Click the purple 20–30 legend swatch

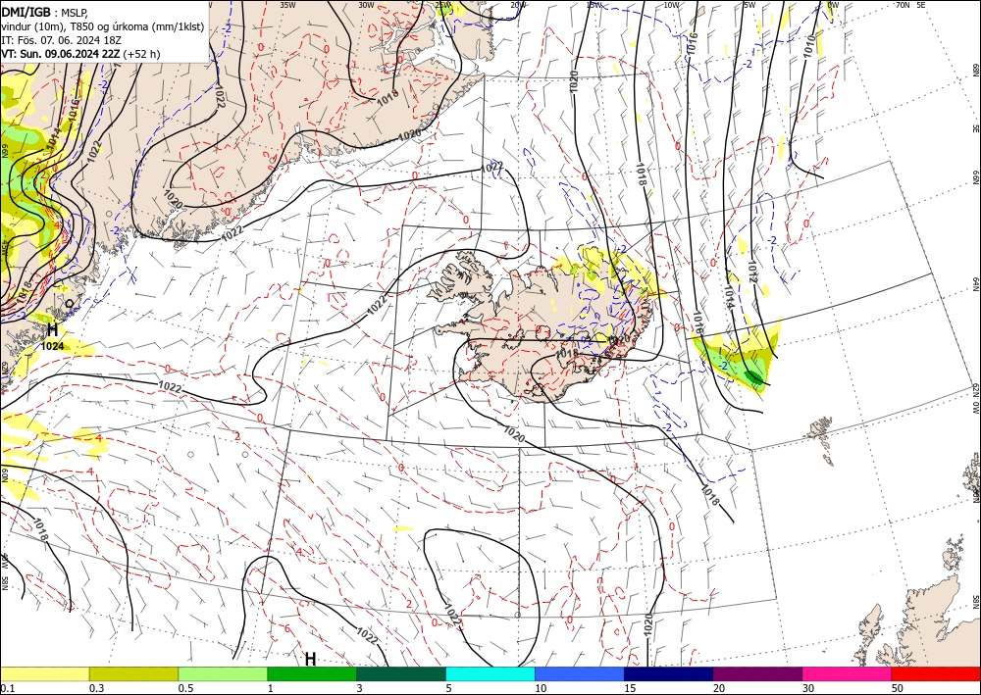[x=757, y=673]
